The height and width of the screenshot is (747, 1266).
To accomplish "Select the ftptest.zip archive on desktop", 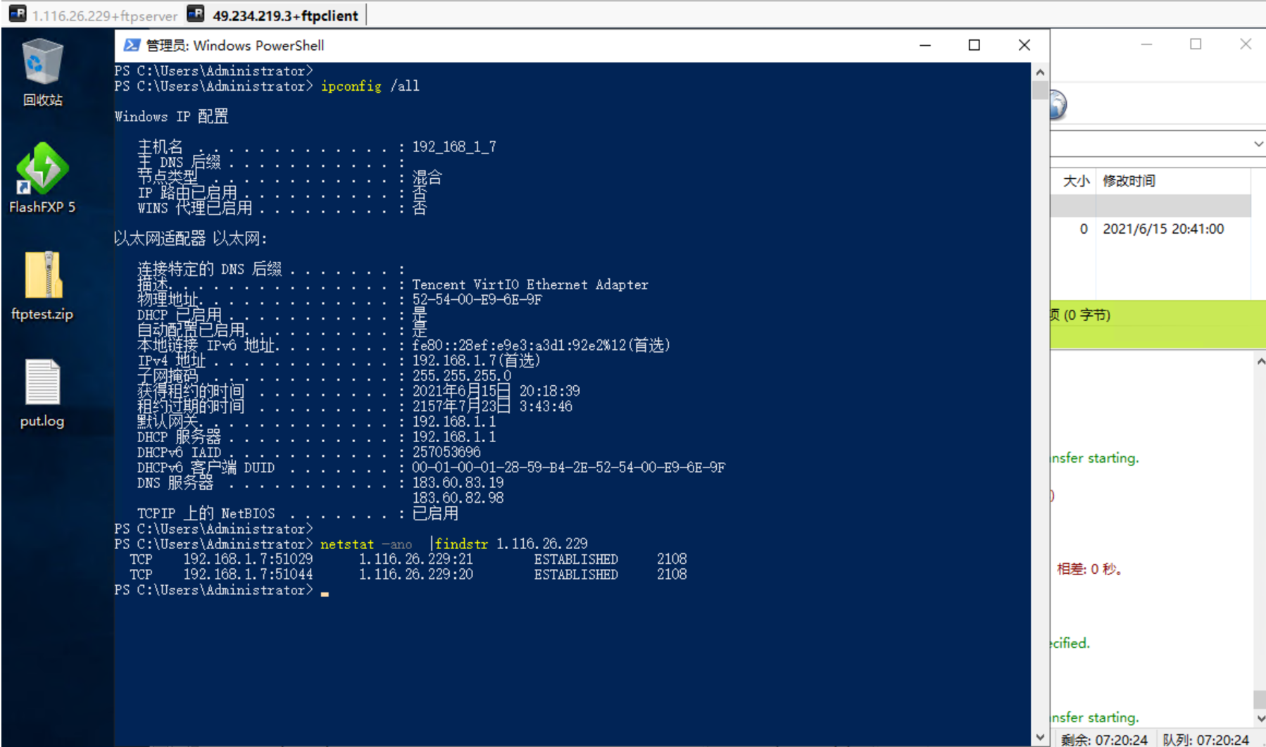I will 42,286.
